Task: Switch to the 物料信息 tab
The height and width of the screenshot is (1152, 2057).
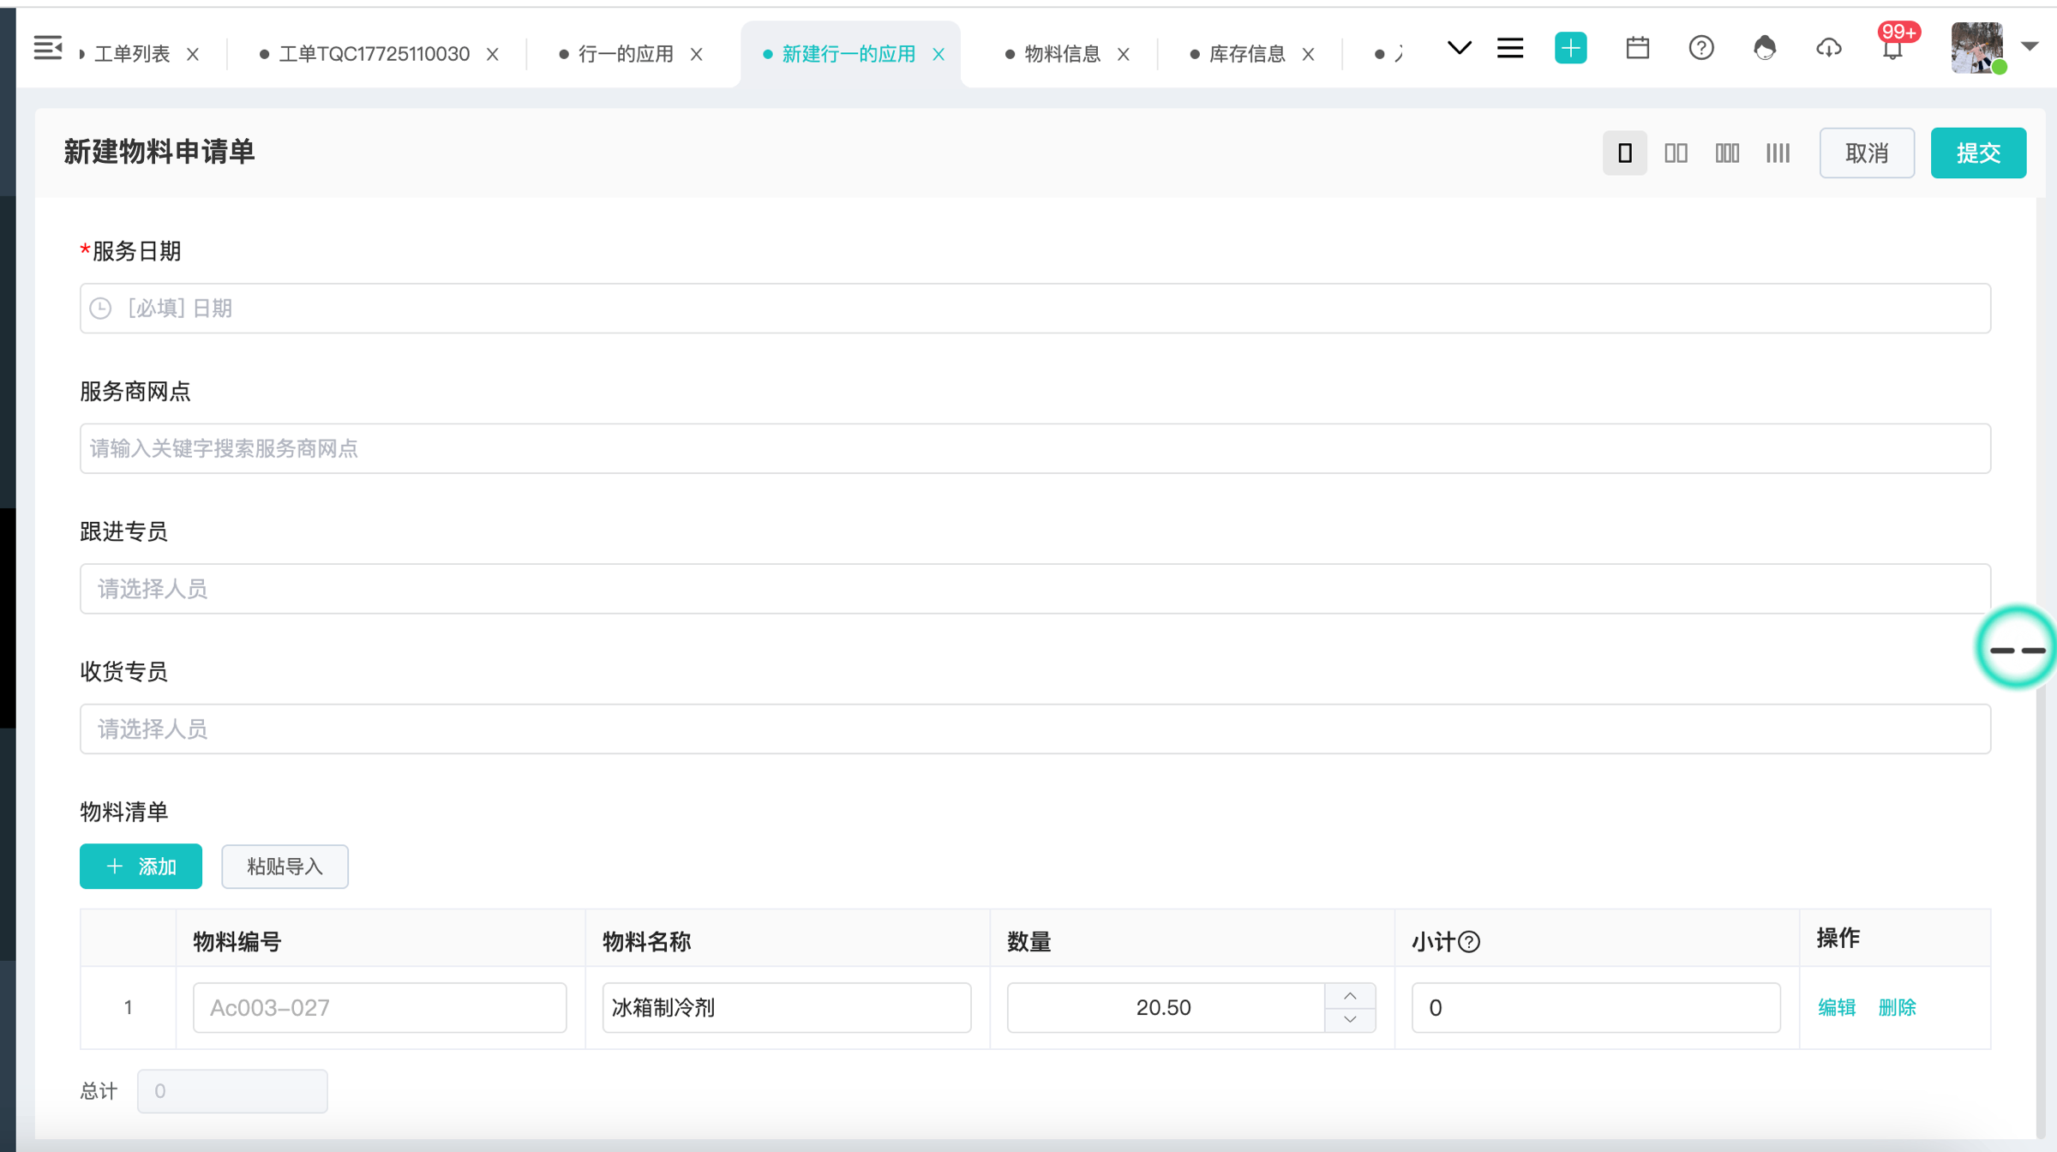Action: [x=1062, y=54]
